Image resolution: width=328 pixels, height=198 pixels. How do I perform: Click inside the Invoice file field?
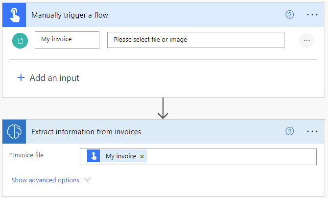coord(230,156)
